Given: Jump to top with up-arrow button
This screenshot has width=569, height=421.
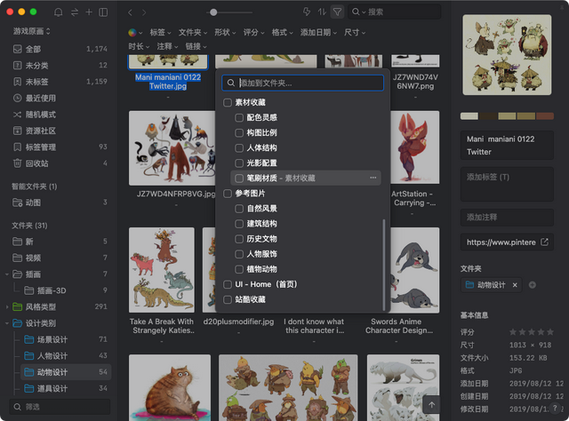Looking at the screenshot, I should pyautogui.click(x=431, y=405).
